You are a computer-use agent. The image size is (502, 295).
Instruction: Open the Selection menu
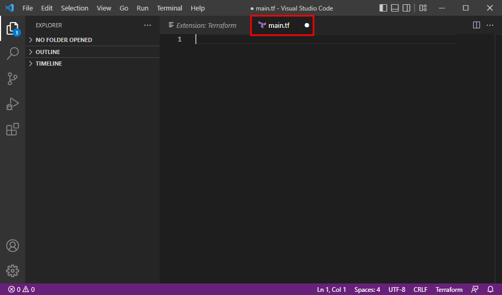pyautogui.click(x=75, y=8)
